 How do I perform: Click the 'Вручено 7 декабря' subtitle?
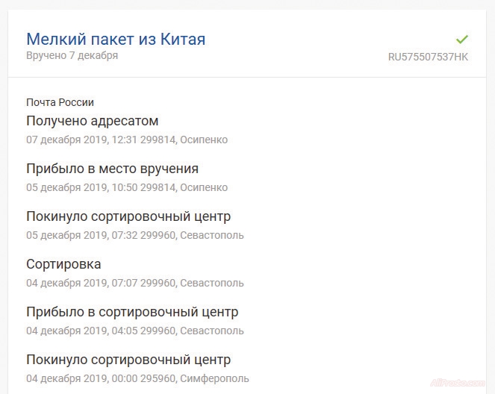click(x=72, y=55)
